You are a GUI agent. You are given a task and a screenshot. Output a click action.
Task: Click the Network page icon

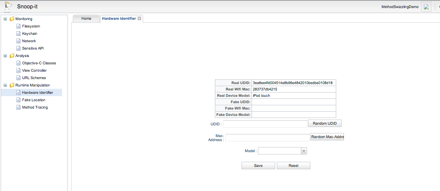[19, 41]
